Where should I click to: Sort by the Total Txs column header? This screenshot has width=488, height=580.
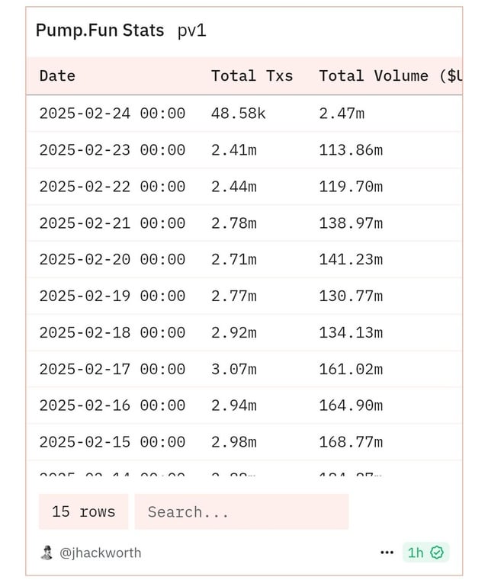tap(252, 75)
